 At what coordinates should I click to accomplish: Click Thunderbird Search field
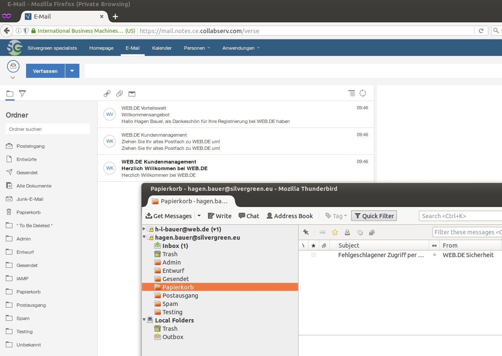pyautogui.click(x=460, y=216)
